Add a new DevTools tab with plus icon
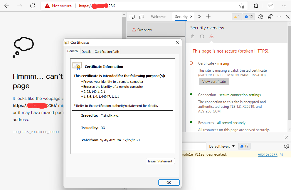 208,16
